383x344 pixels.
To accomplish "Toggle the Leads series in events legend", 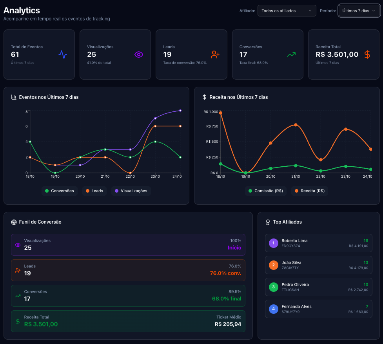I will click(x=94, y=191).
